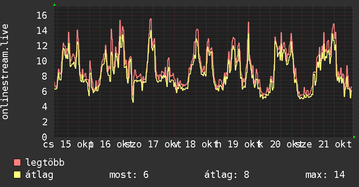The width and height of the screenshot is (359, 187).
Task: Click the '21 okt' date label
Action: pos(335,144)
